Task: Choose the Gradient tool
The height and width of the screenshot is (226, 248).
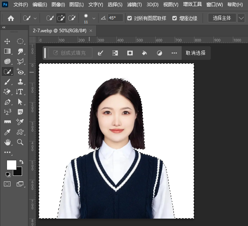Action: [7, 51]
